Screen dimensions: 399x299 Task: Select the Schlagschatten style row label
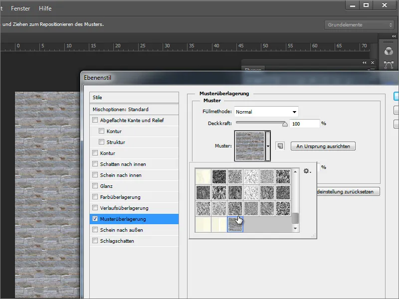click(x=117, y=241)
